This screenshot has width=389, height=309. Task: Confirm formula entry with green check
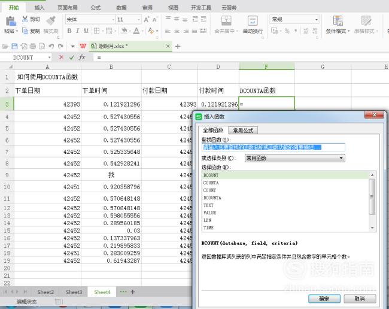(72, 57)
